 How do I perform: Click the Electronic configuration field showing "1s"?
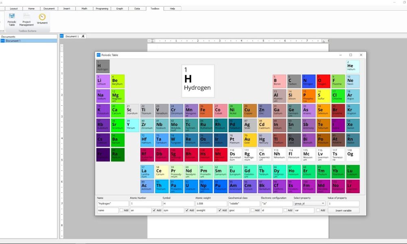pyautogui.click(x=277, y=204)
